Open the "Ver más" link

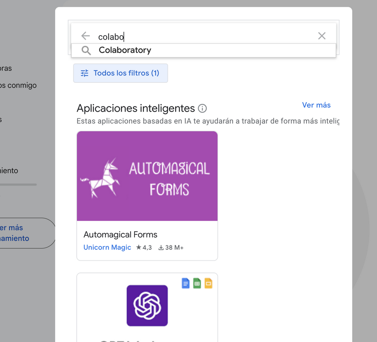(316, 105)
